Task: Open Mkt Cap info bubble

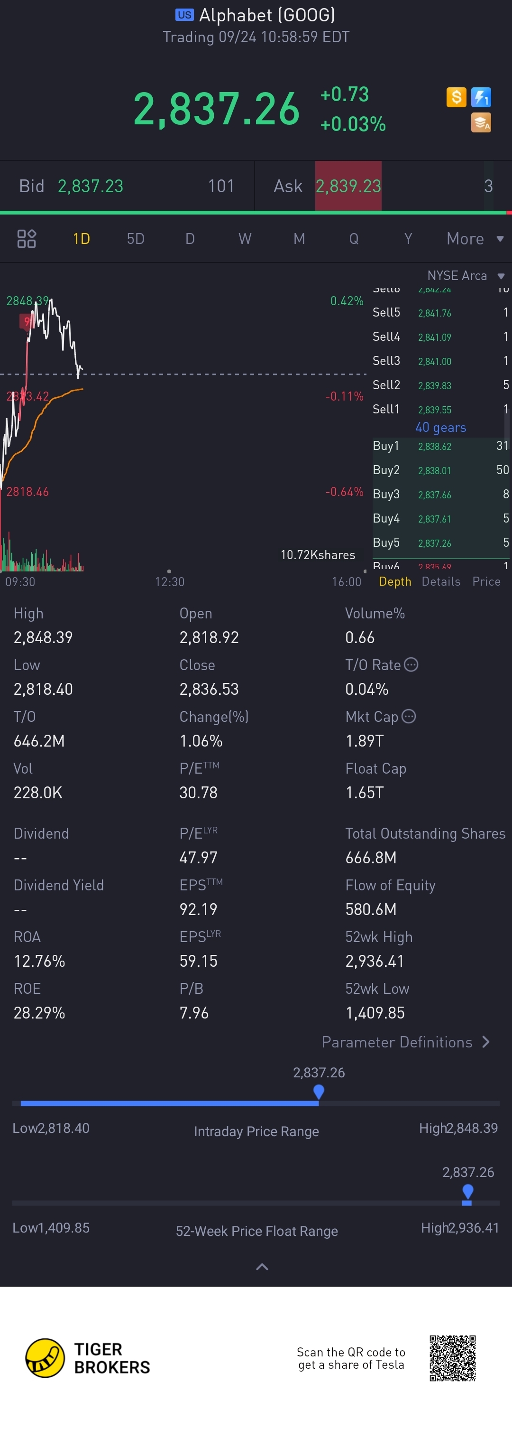Action: tap(409, 716)
